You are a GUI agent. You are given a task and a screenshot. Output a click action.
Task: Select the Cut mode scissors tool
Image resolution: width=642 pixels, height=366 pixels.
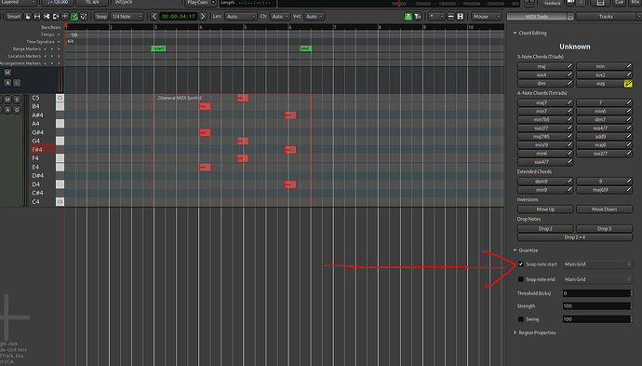tap(47, 17)
